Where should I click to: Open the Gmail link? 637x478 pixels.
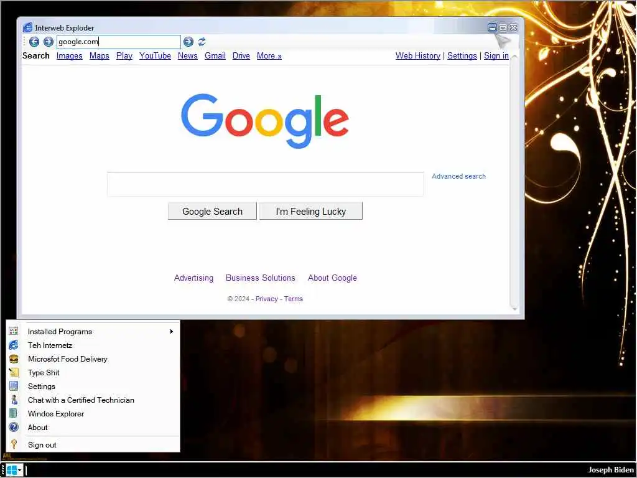coord(215,55)
